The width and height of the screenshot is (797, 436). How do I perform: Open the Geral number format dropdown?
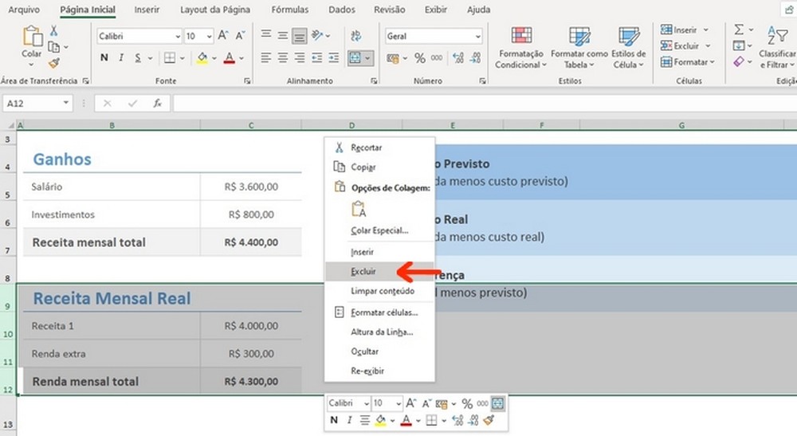coord(477,36)
